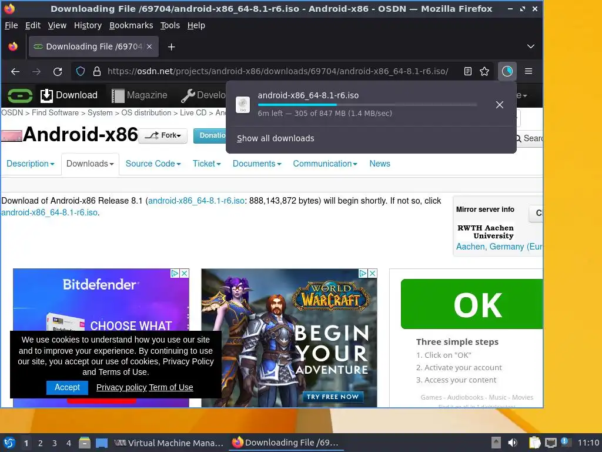Cancel the android-x86 iso download
This screenshot has height=452, width=602.
point(500,105)
